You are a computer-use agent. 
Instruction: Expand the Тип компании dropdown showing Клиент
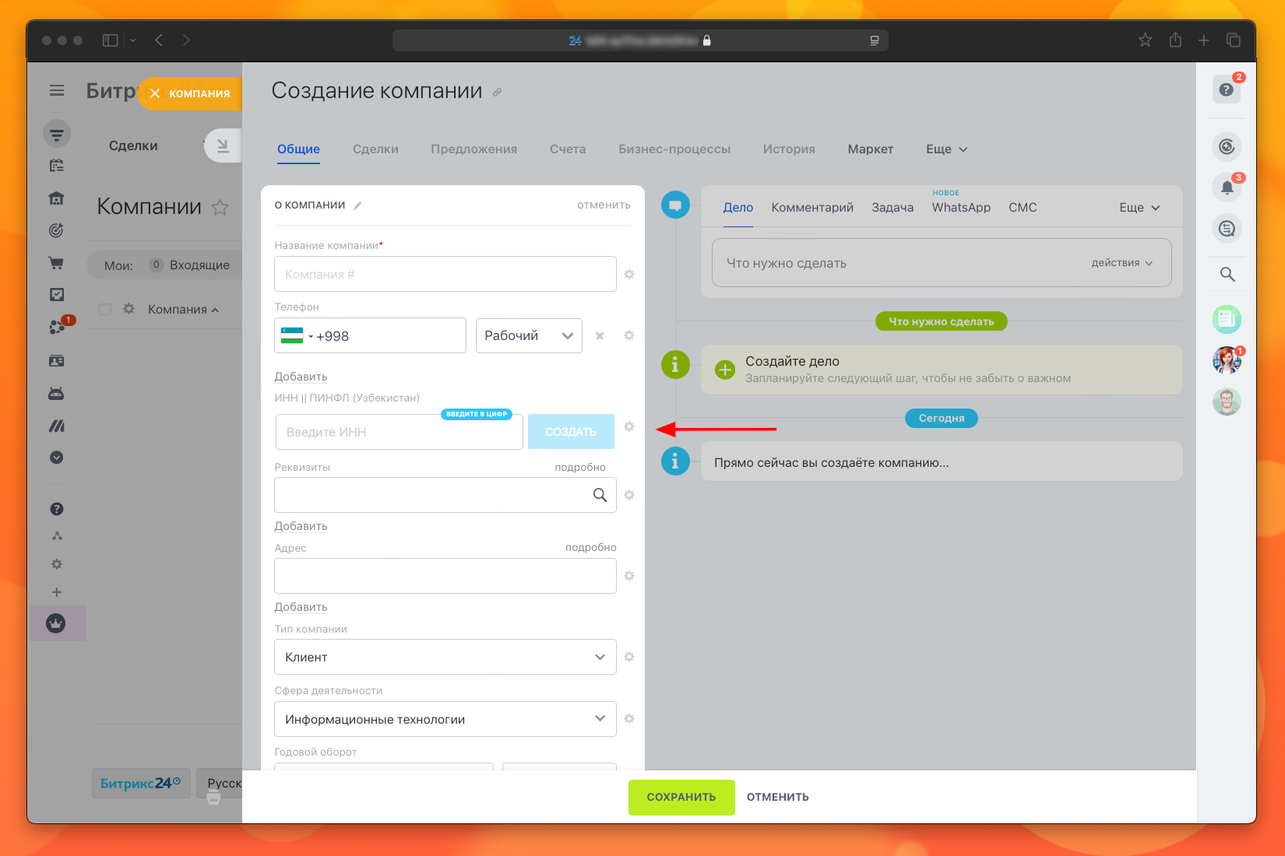(445, 657)
